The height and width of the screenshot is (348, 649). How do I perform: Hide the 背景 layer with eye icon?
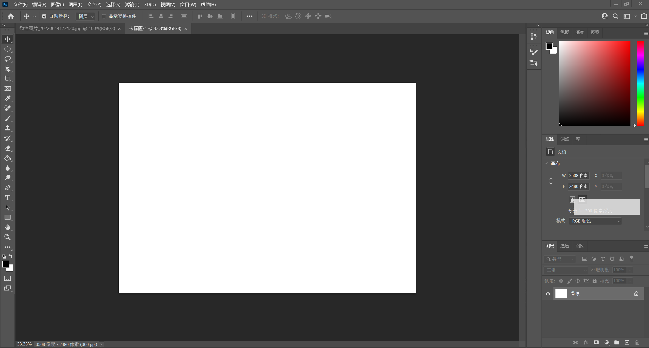tap(548, 294)
